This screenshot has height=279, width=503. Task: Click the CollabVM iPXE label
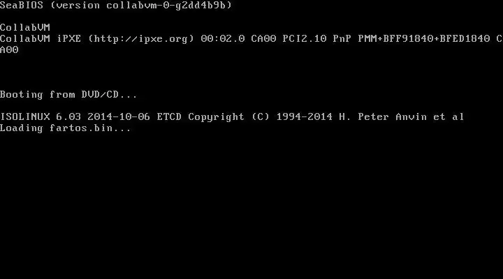click(x=41, y=39)
